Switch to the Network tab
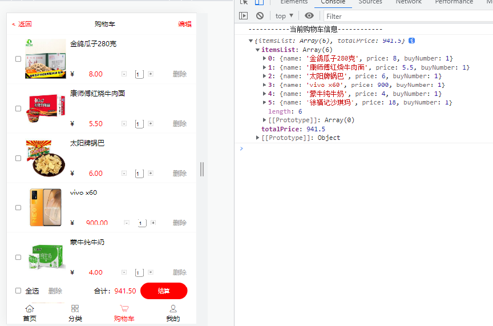 (409, 2)
